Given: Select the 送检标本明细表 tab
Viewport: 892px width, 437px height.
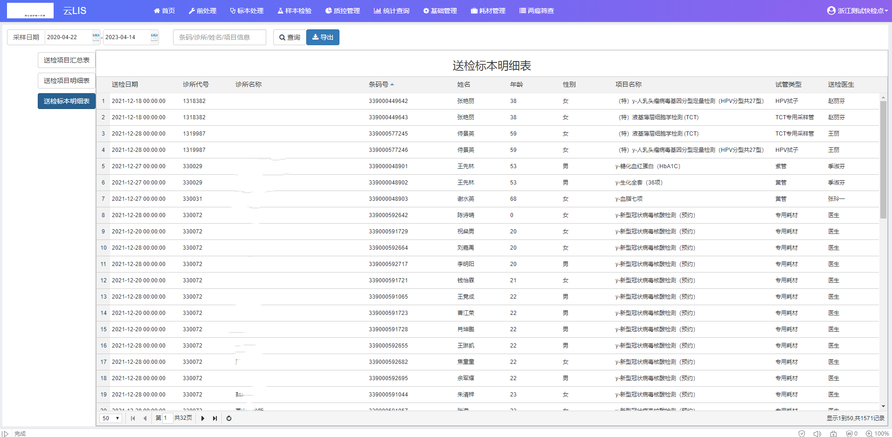Looking at the screenshot, I should click(67, 101).
